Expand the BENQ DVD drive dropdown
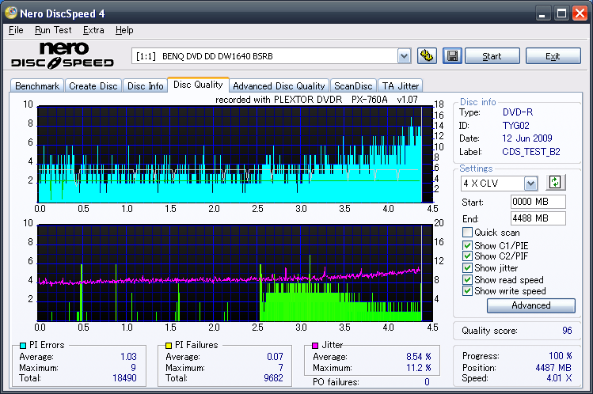Image resolution: width=593 pixels, height=394 pixels. (x=404, y=56)
